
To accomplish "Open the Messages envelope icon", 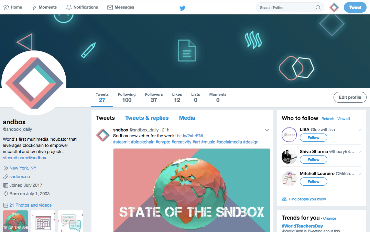I will 110,8.
